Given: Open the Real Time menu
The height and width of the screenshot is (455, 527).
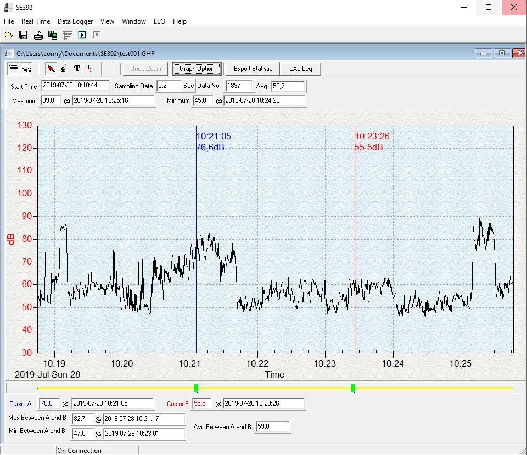Looking at the screenshot, I should 36,21.
